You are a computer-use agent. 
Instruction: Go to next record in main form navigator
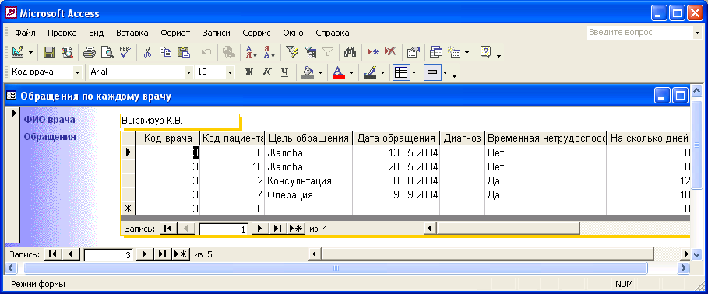coord(144,254)
